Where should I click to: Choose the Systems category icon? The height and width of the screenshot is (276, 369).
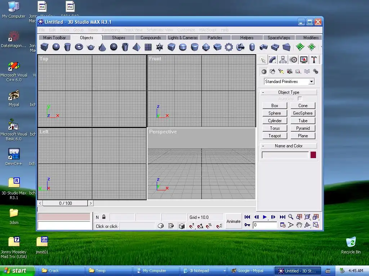(316, 72)
